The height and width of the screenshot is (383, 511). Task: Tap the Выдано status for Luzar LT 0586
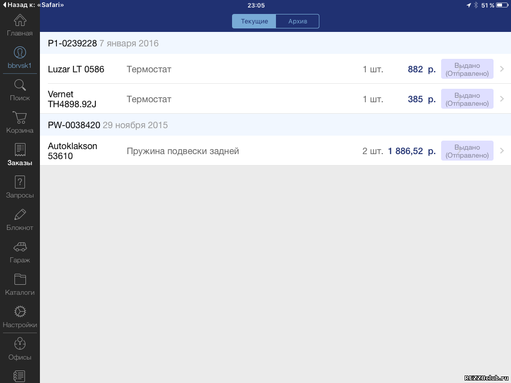467,69
